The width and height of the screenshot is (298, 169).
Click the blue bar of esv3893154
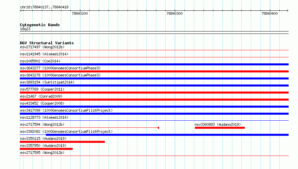[154, 86]
